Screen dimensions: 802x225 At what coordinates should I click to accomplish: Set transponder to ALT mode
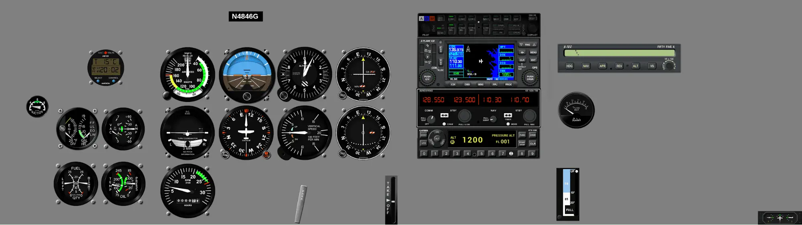(x=437, y=139)
